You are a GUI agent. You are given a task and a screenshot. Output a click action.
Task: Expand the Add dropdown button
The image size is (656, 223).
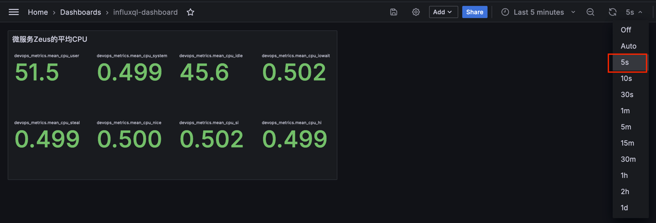pyautogui.click(x=443, y=12)
